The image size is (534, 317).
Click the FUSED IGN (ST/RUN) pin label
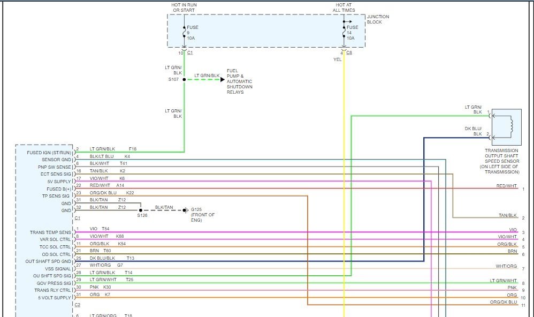(49, 152)
